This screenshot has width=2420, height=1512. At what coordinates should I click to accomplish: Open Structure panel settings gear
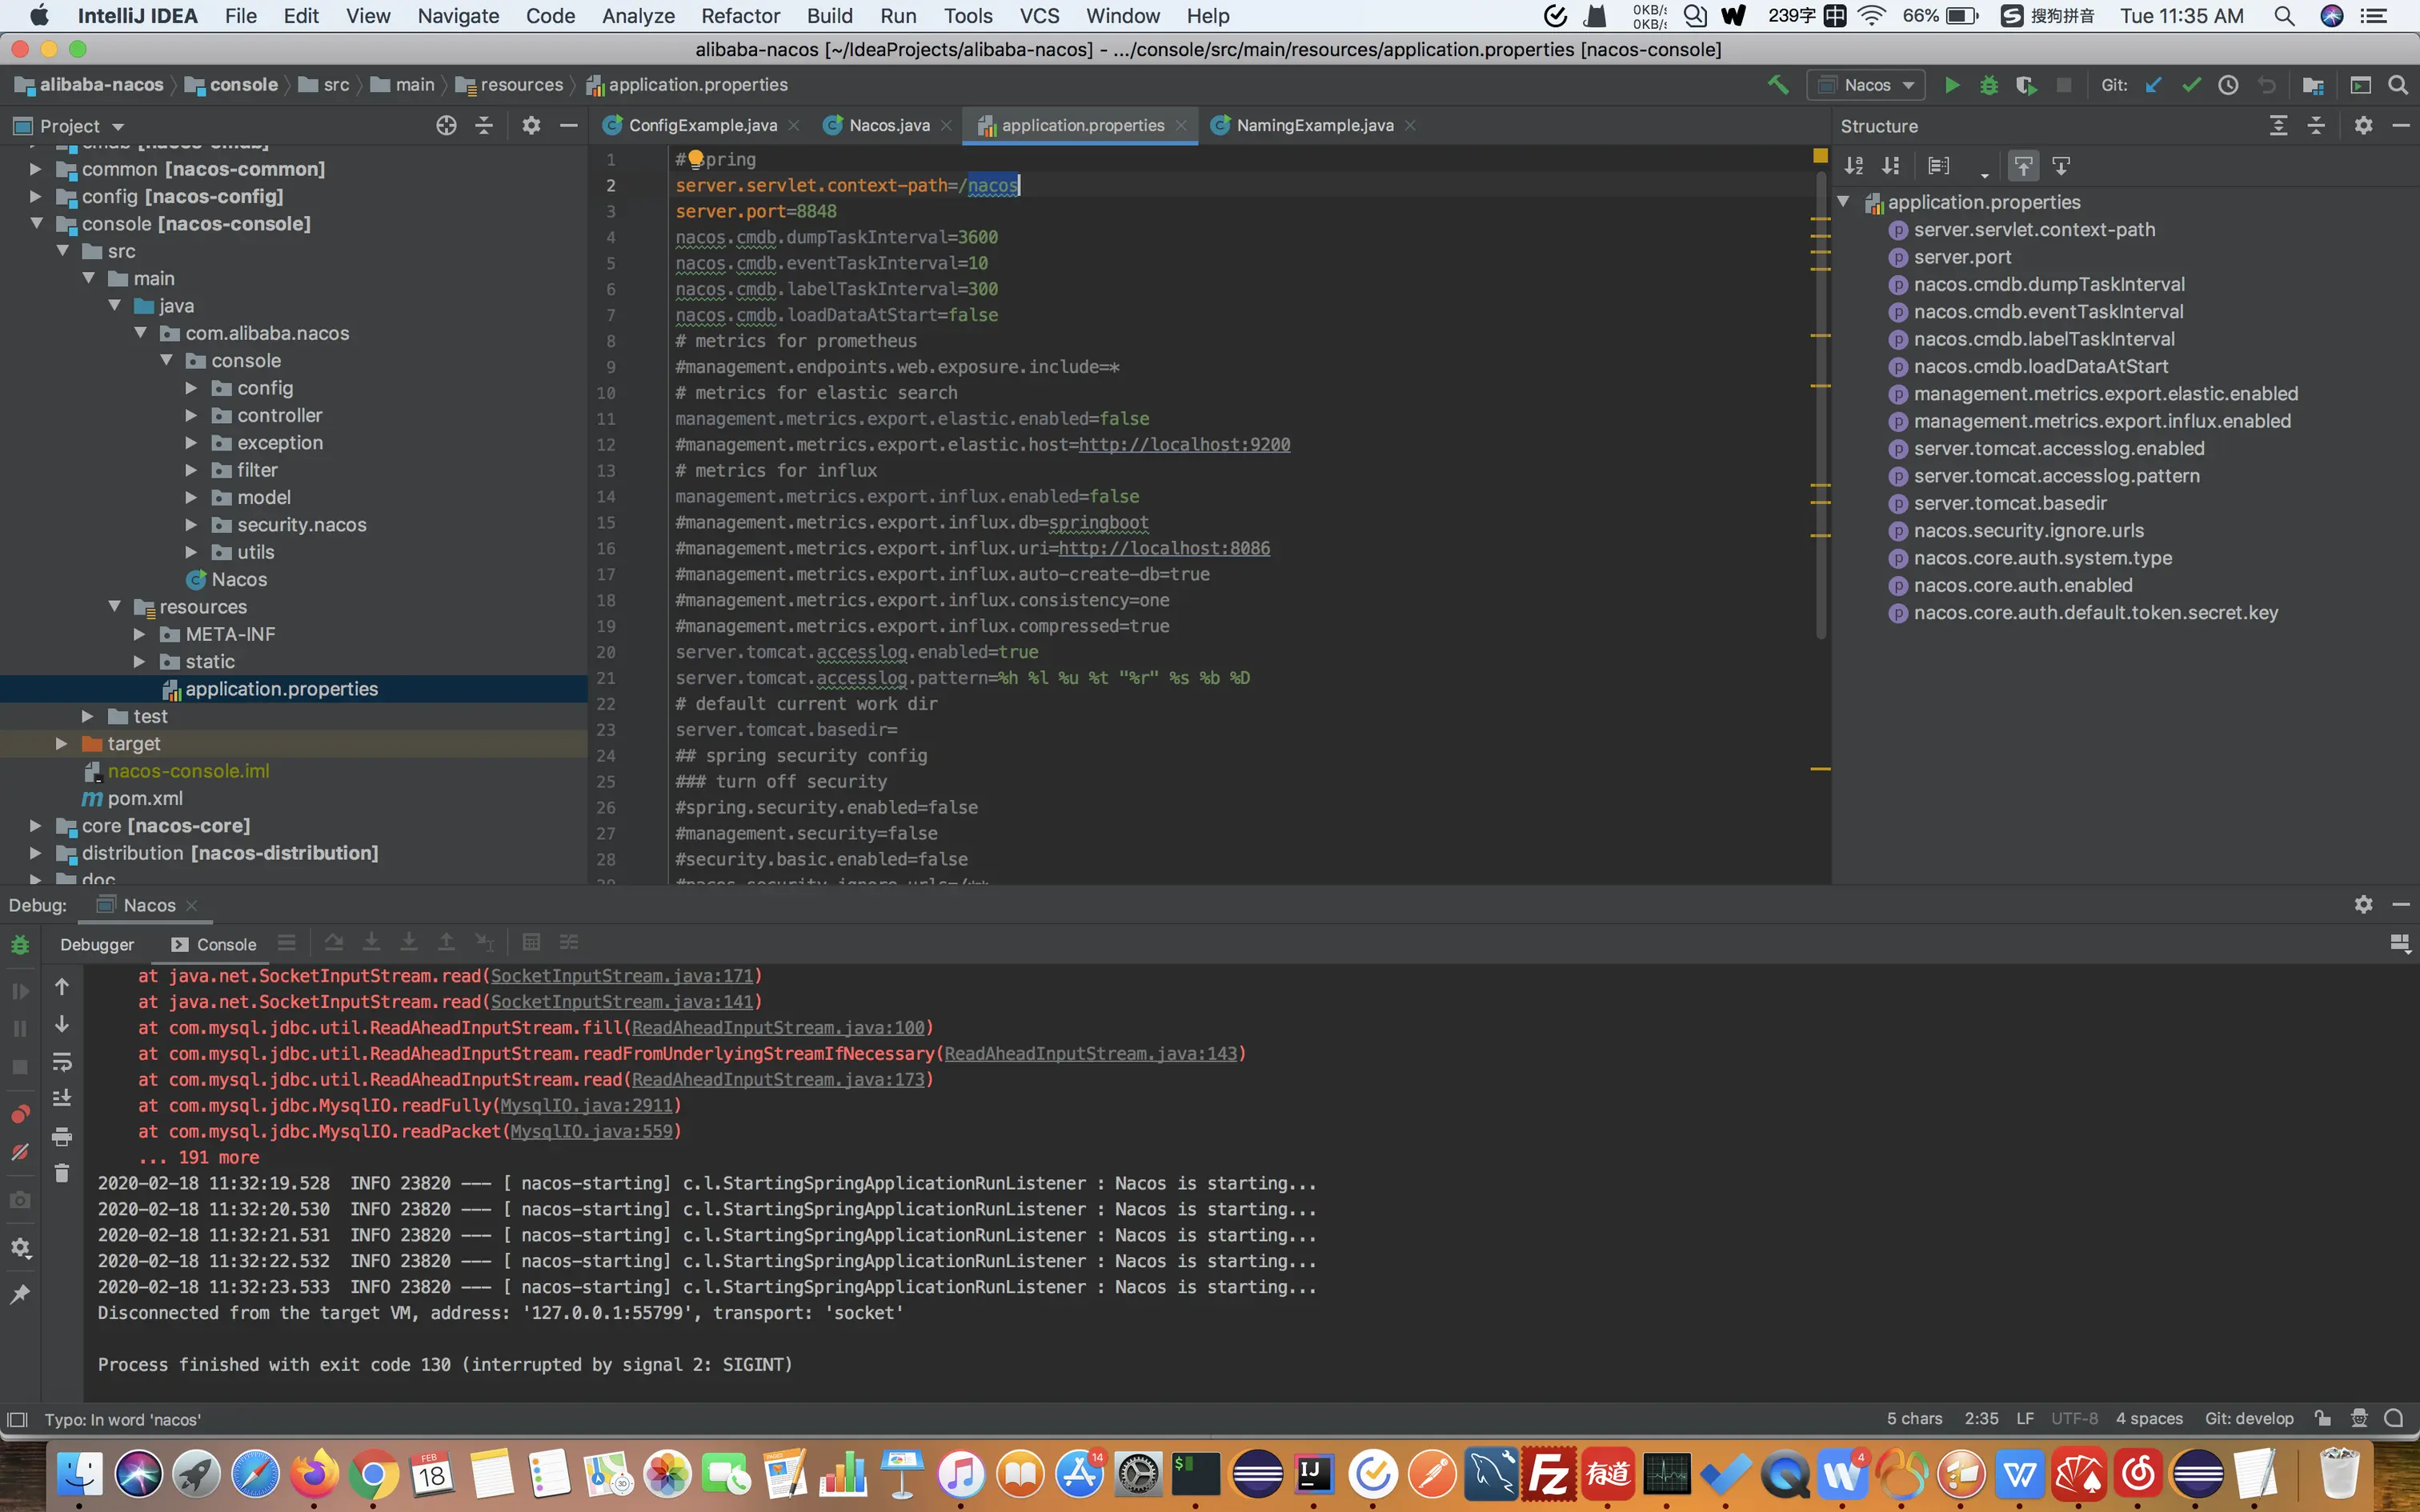(2363, 125)
